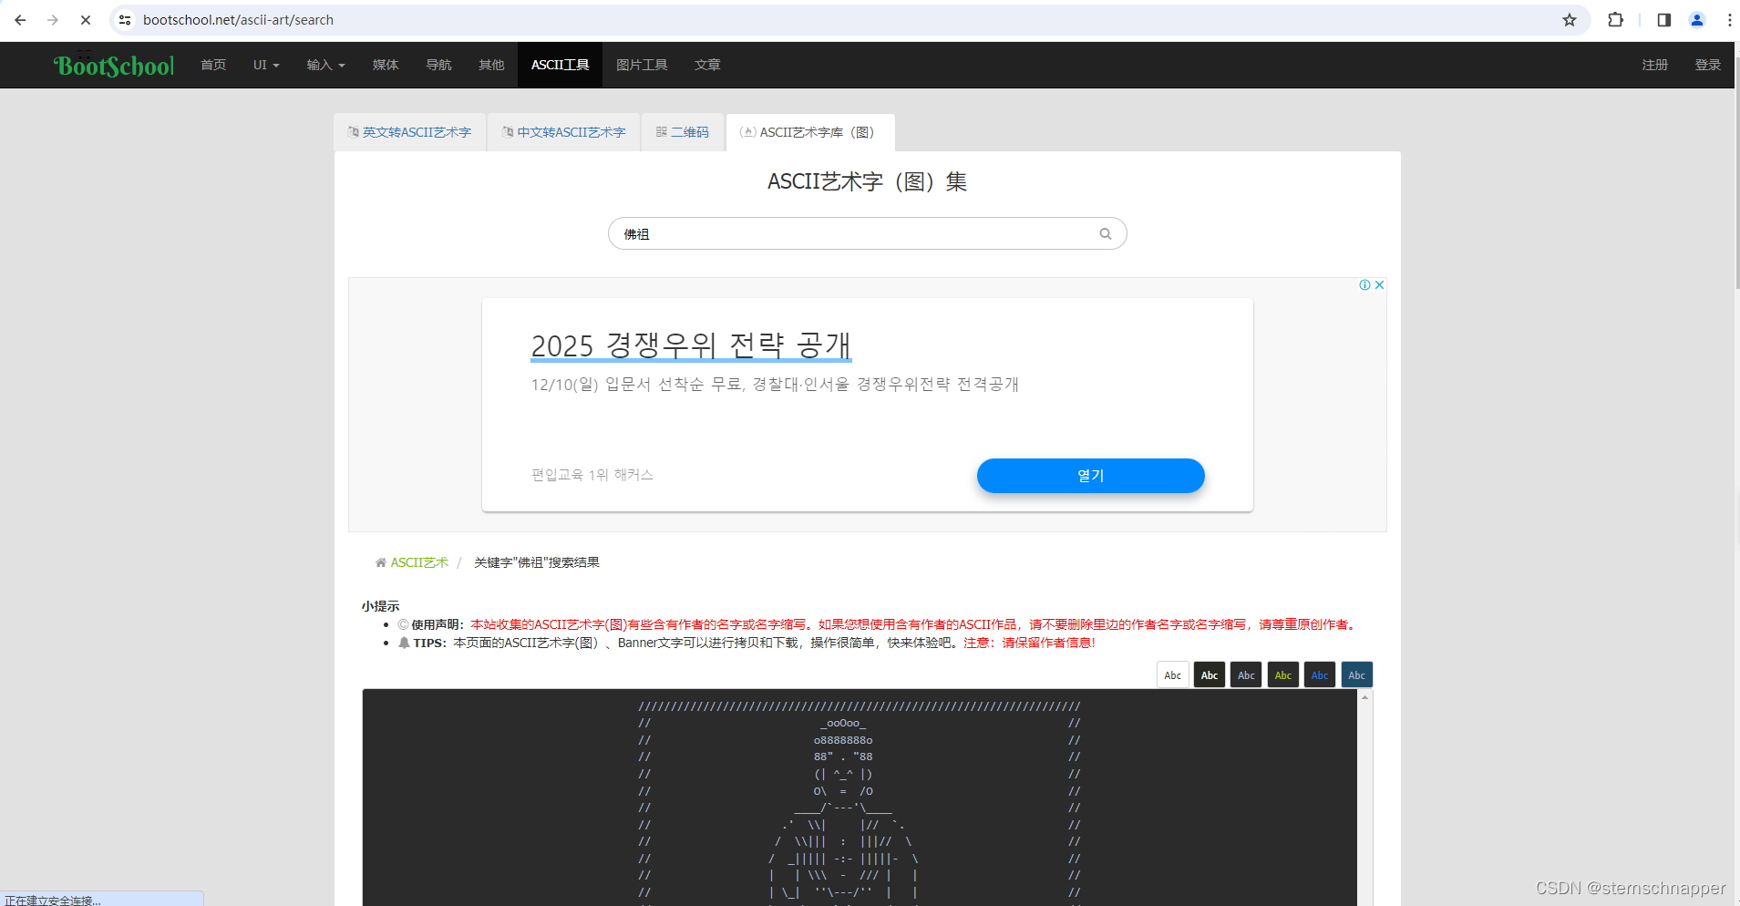Activate the blue-background Abc theme

click(1356, 674)
